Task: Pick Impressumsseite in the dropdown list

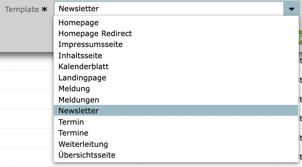Action: pyautogui.click(x=91, y=44)
